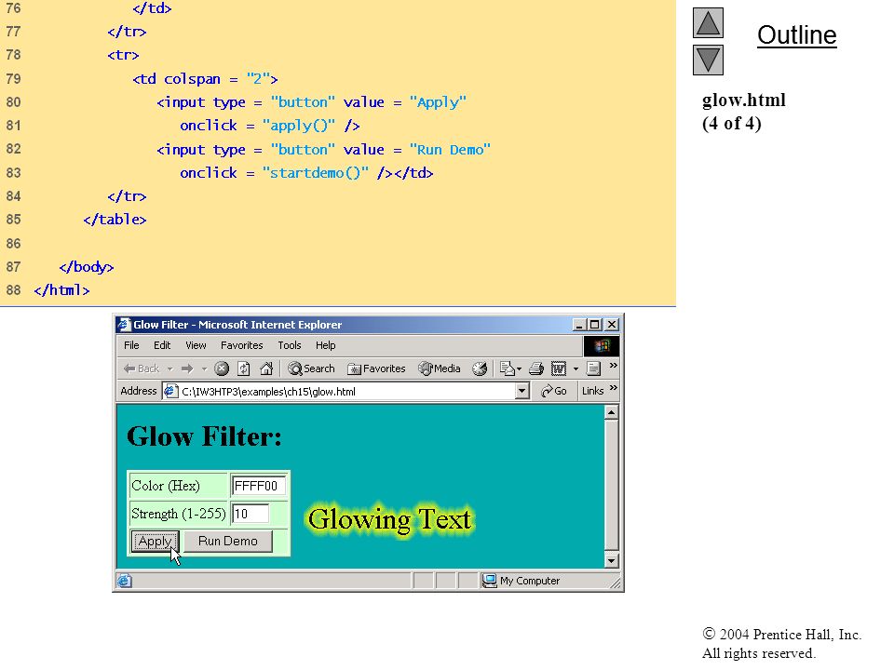
Task: Click the Go button
Action: (x=553, y=391)
